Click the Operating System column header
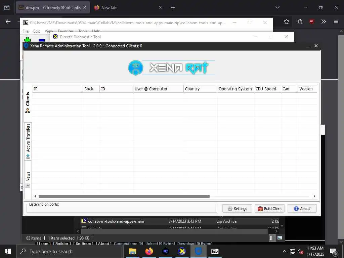 [x=235, y=89]
